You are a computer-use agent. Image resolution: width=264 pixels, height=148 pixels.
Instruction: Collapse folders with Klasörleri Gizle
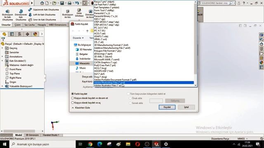click(81, 108)
